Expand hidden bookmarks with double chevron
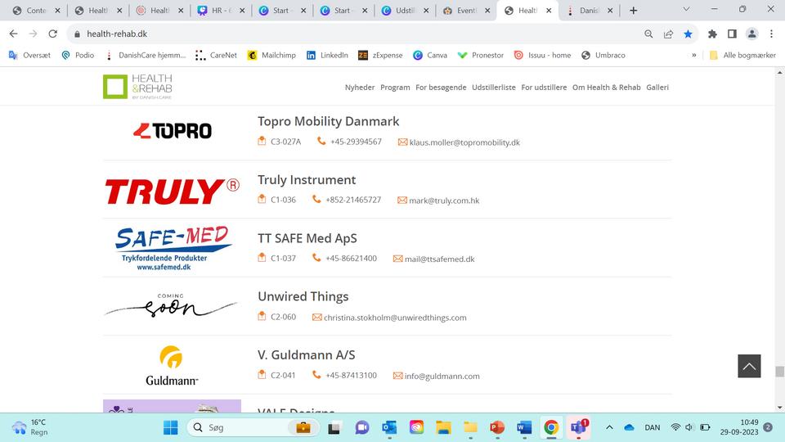Screen dimensions: 785x442 tap(694, 55)
